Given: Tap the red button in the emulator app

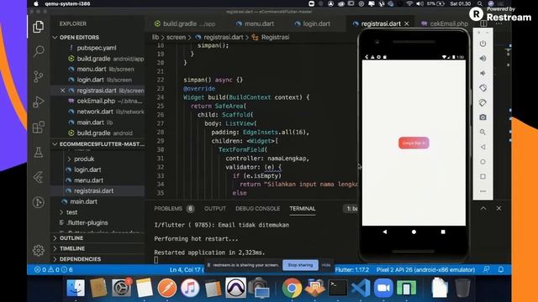Looking at the screenshot, I should [x=414, y=143].
